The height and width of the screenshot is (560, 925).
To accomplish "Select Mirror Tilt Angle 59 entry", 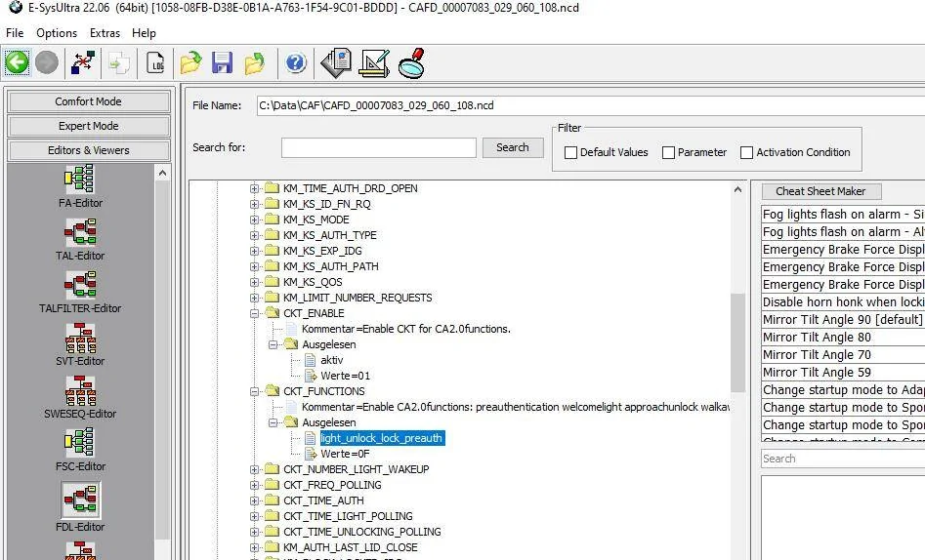I will (x=843, y=373).
